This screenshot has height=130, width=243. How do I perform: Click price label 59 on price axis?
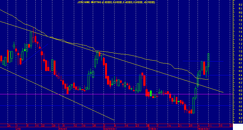coord(240,94)
